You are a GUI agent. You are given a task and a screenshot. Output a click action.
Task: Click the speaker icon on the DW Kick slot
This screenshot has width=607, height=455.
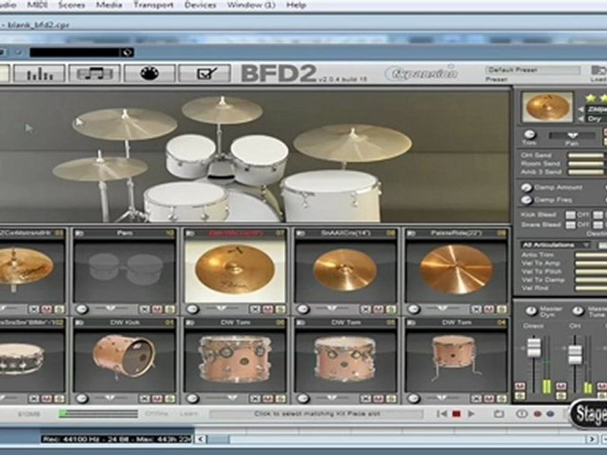[80, 322]
